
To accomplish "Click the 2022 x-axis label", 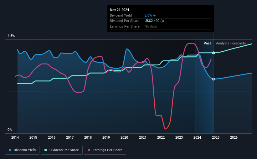I will pos(161,137).
